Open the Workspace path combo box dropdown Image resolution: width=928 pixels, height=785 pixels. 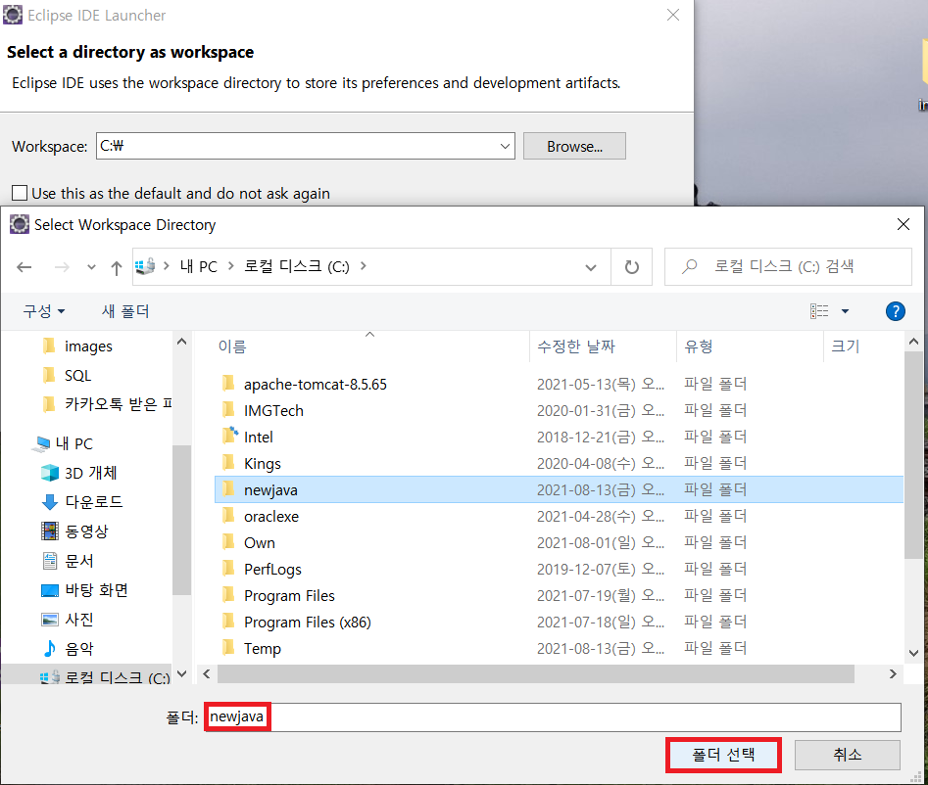point(505,146)
